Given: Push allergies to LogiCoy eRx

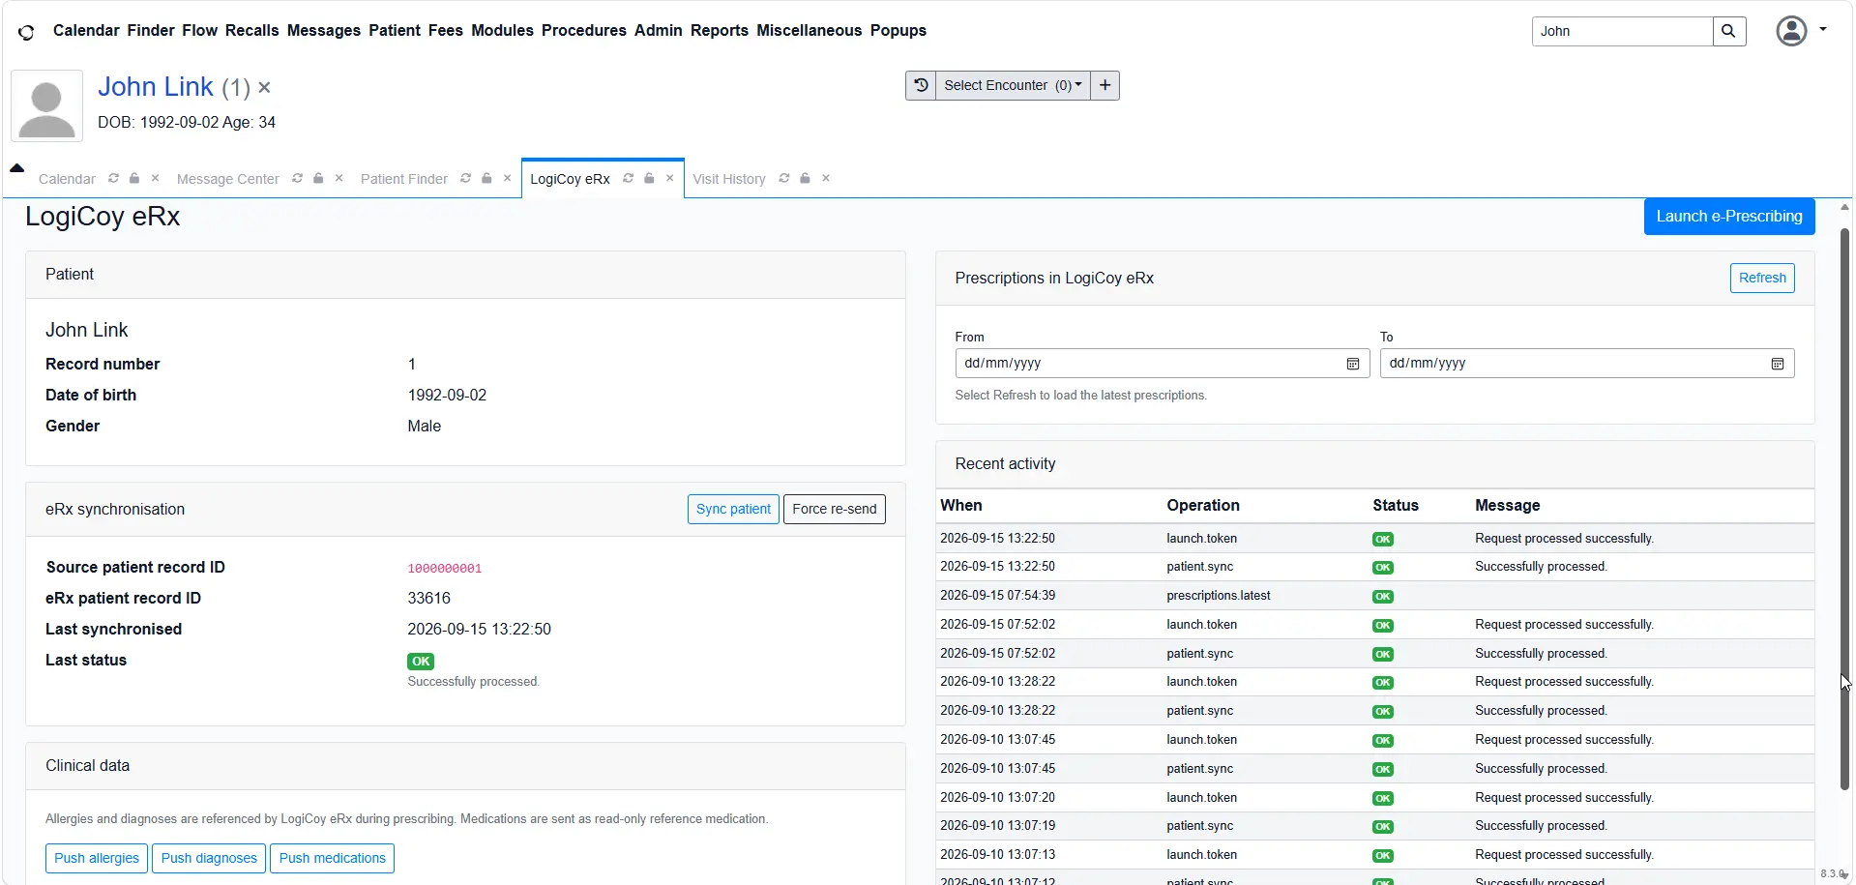Looking at the screenshot, I should pos(96,859).
